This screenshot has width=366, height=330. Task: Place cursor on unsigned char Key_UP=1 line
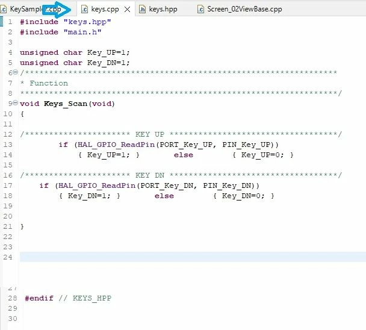[x=75, y=52]
